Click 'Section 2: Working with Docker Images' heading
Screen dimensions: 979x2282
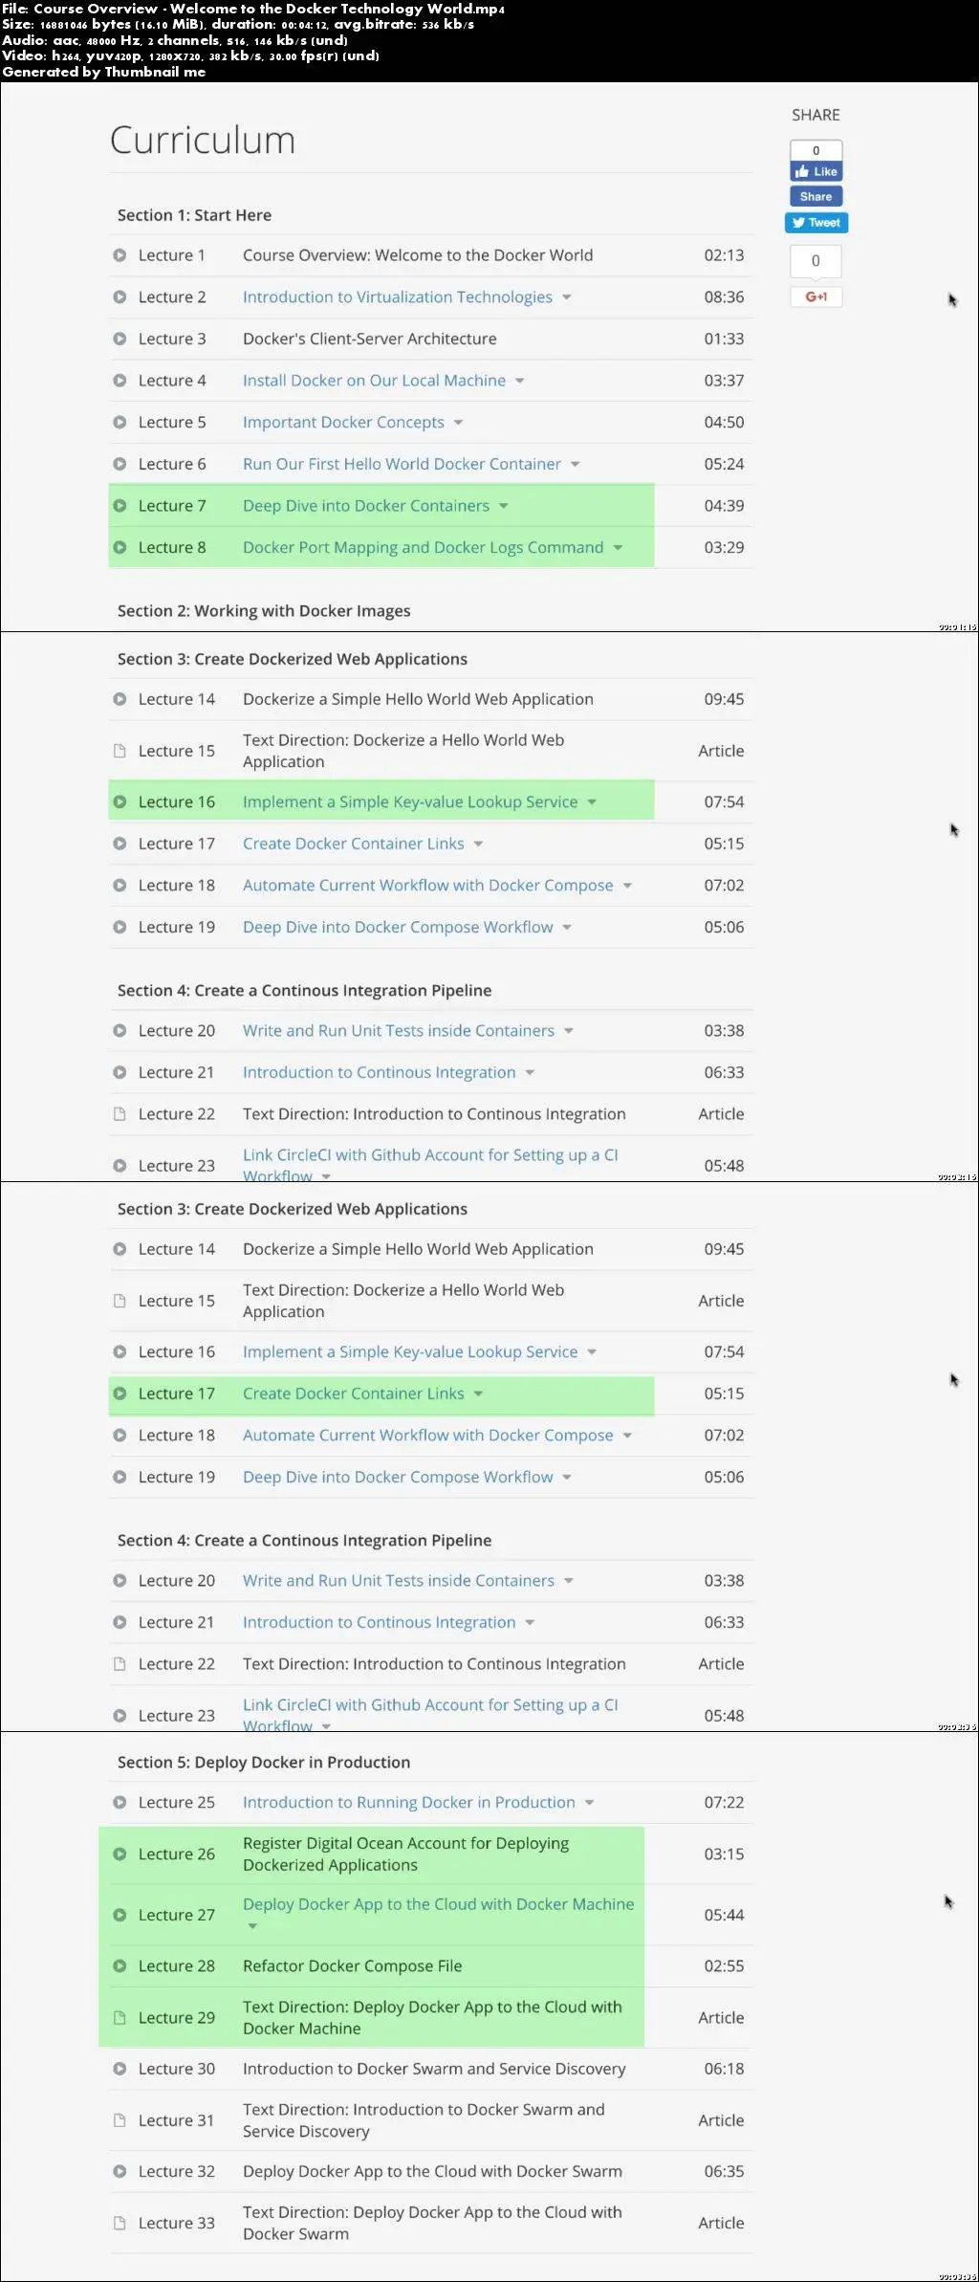tap(264, 611)
